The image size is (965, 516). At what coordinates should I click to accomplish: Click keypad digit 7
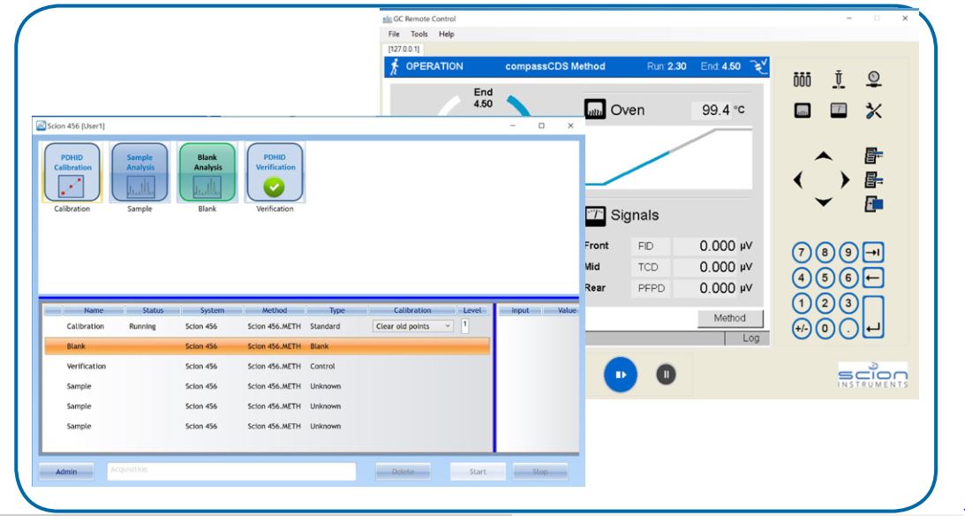click(x=802, y=253)
